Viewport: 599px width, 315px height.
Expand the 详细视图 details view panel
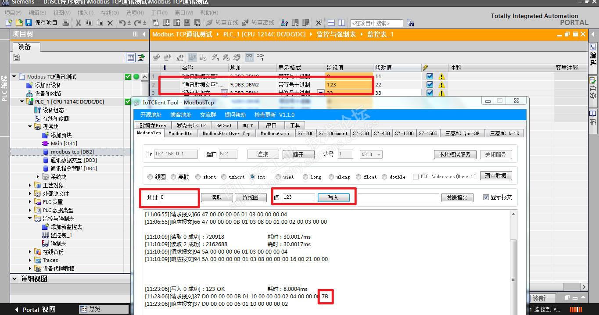pyautogui.click(x=15, y=279)
